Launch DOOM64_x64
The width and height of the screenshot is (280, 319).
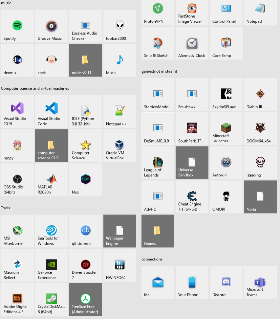pos(260,128)
